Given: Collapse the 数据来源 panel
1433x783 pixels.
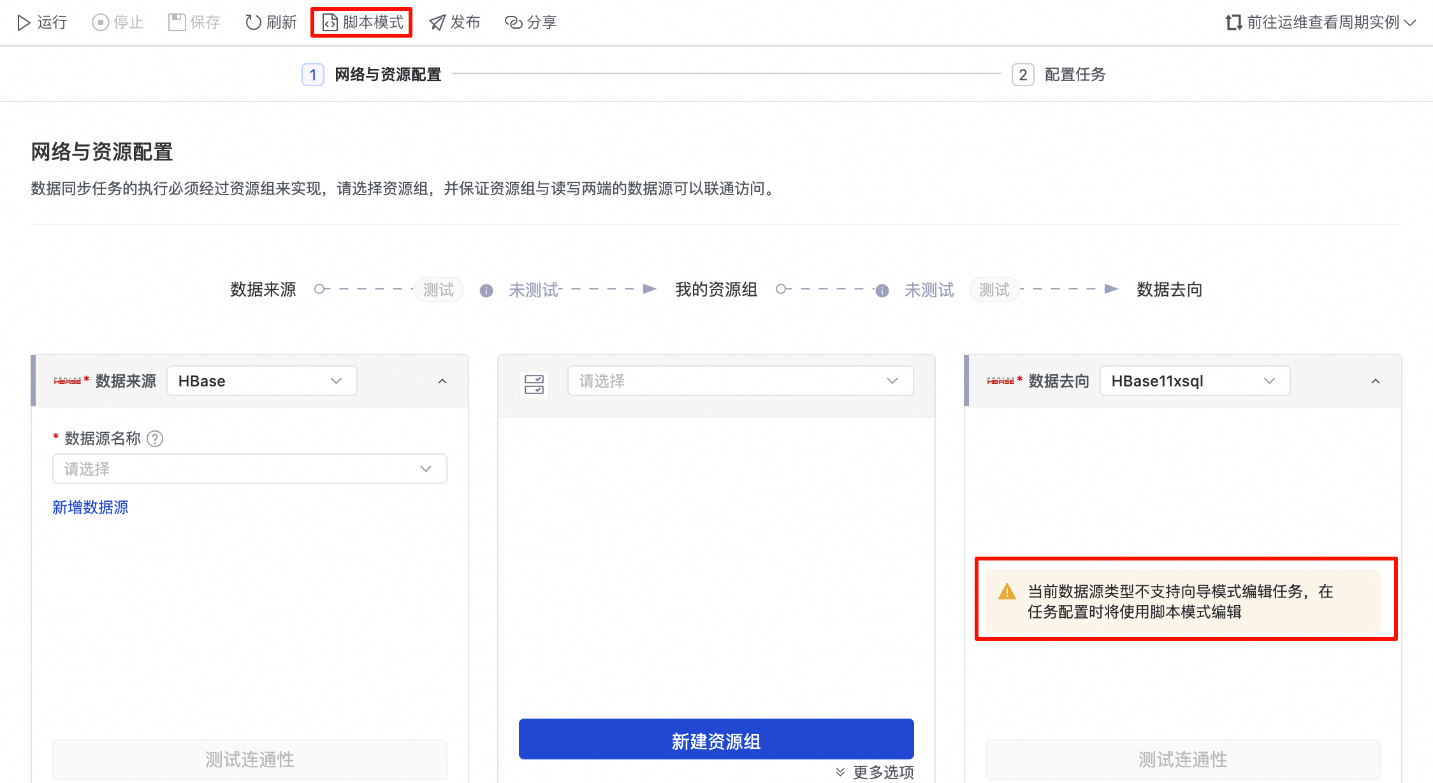Looking at the screenshot, I should tap(442, 381).
